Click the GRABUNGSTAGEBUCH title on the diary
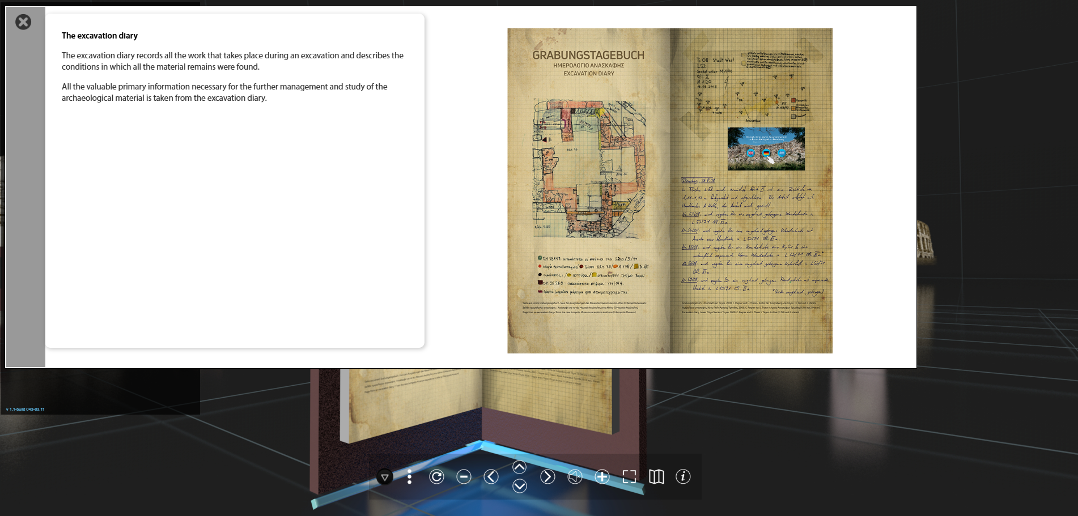Screen dimensions: 1078x516 pos(588,56)
